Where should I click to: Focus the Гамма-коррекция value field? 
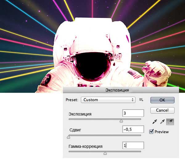pyautogui.click(x=133, y=145)
